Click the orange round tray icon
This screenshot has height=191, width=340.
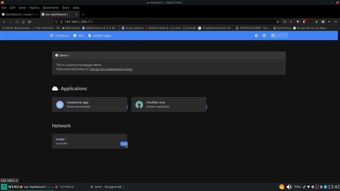282,187
